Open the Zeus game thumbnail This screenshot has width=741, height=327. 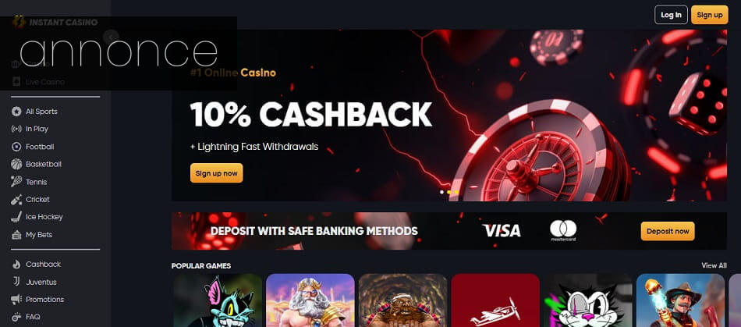tap(310, 300)
